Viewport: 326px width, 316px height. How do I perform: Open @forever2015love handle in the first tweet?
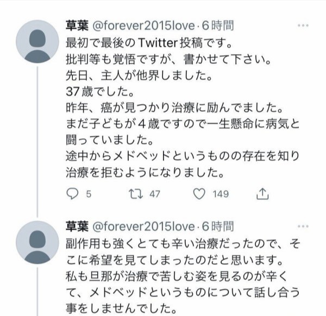(142, 25)
